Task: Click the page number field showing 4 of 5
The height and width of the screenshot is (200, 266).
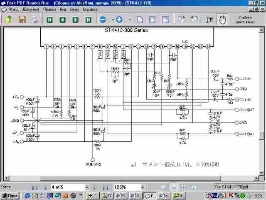Action: (66, 187)
